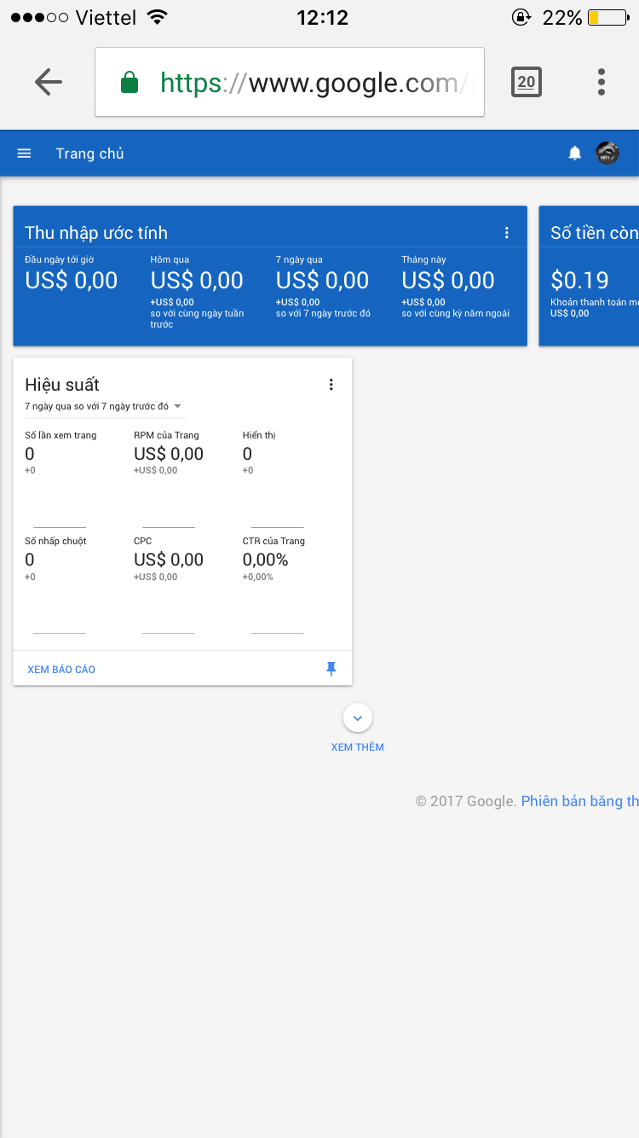Image resolution: width=639 pixels, height=1138 pixels.
Task: Open Thu nhập ước tính card options
Action: (x=507, y=233)
